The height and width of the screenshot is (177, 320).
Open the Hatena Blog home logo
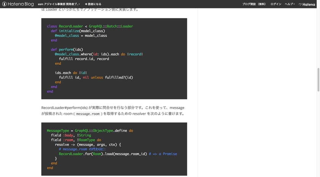18,4
